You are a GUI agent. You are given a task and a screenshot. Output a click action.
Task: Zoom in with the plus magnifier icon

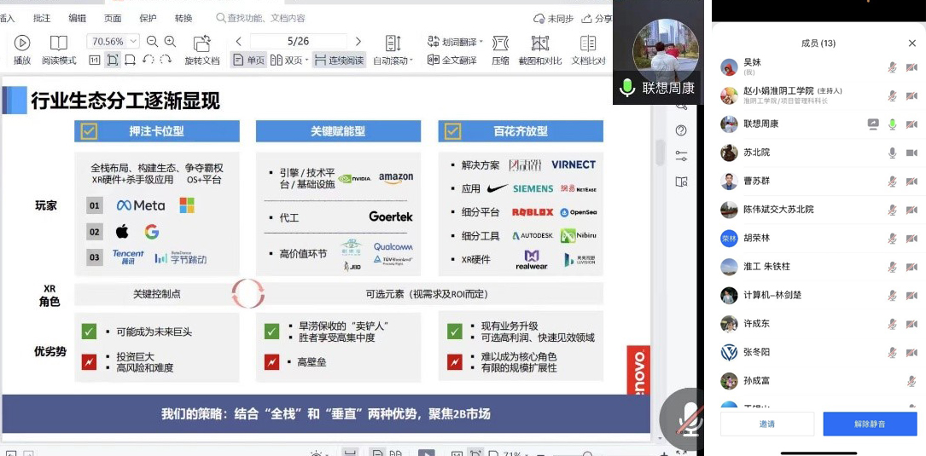click(x=170, y=41)
